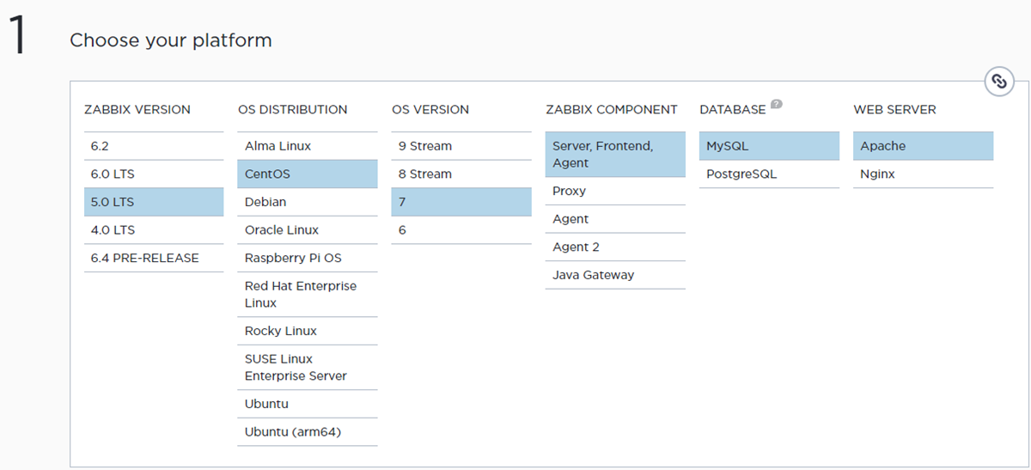Screen dimensions: 1031x470
Task: Select PostgreSQL database
Action: (x=769, y=174)
